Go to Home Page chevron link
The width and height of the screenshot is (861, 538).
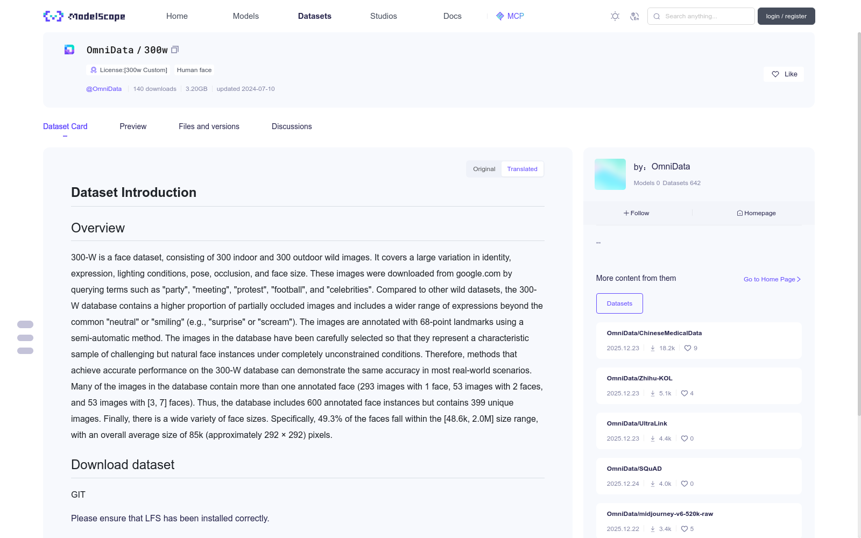[772, 279]
